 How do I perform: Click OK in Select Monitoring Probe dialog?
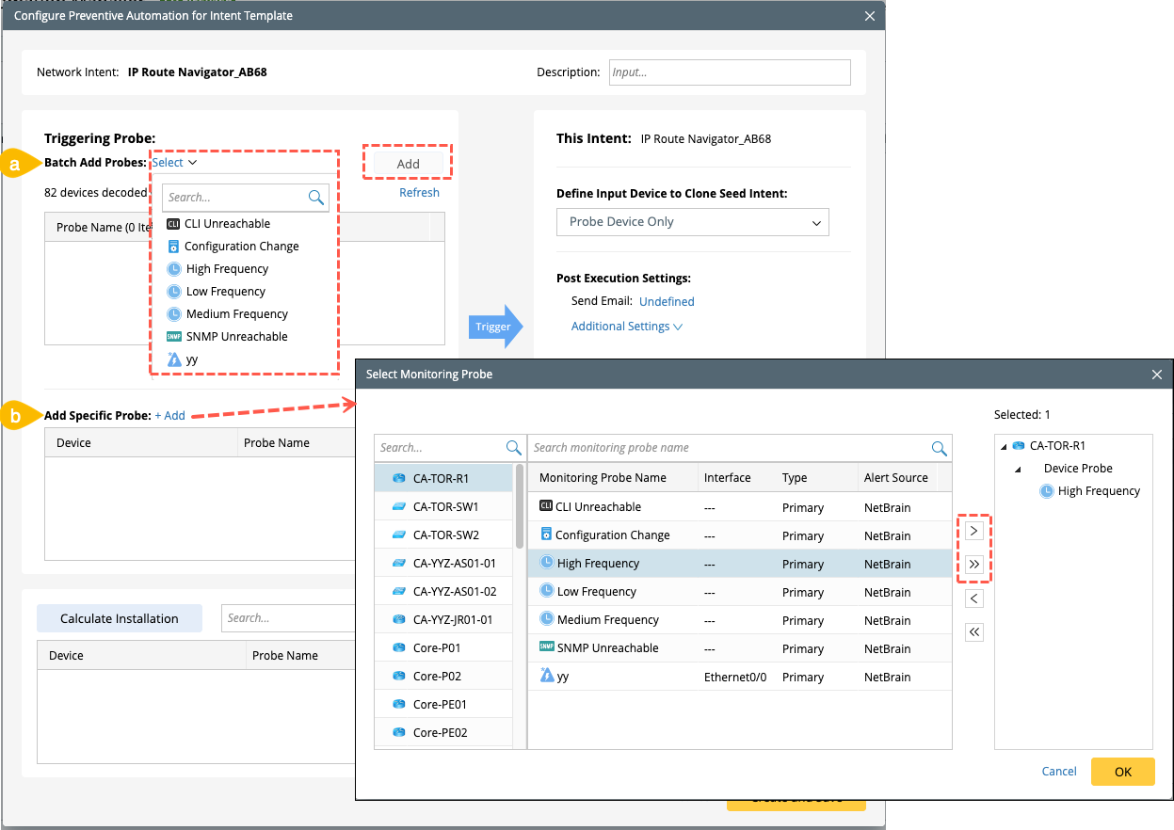(x=1123, y=772)
